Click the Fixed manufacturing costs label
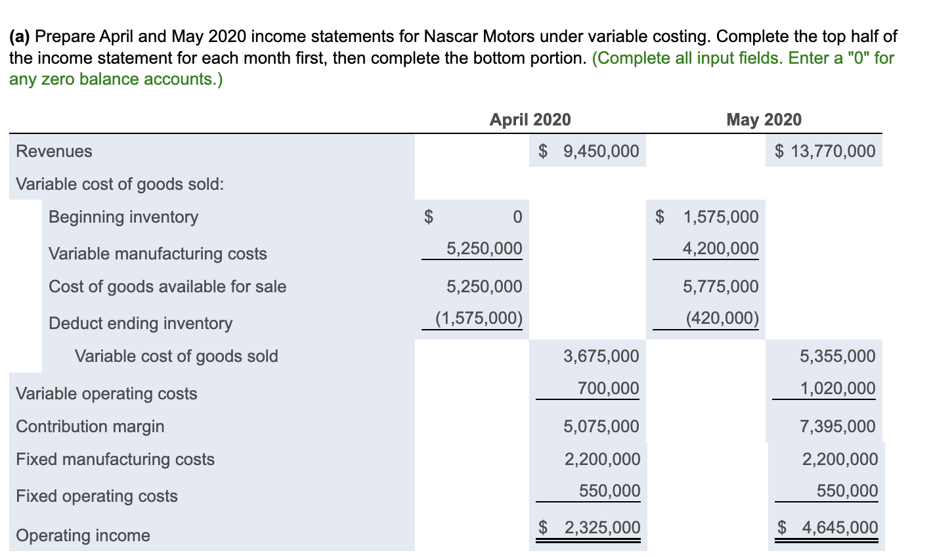 [115, 459]
